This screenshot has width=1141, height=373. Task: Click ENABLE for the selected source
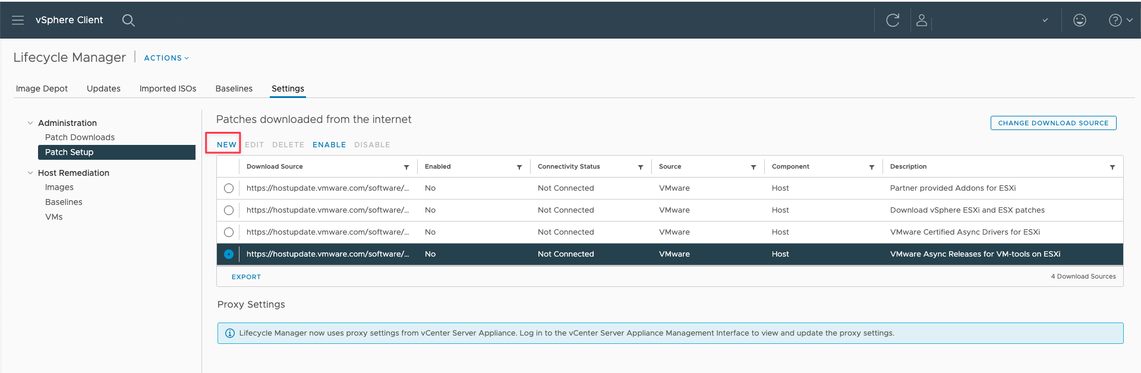329,145
